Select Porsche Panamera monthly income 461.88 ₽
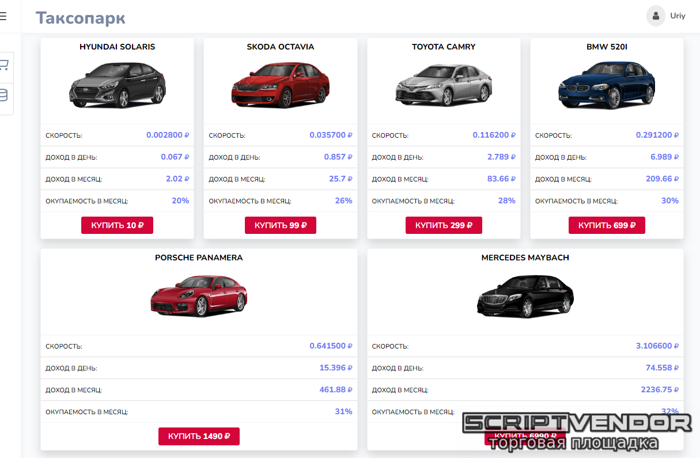 click(336, 389)
